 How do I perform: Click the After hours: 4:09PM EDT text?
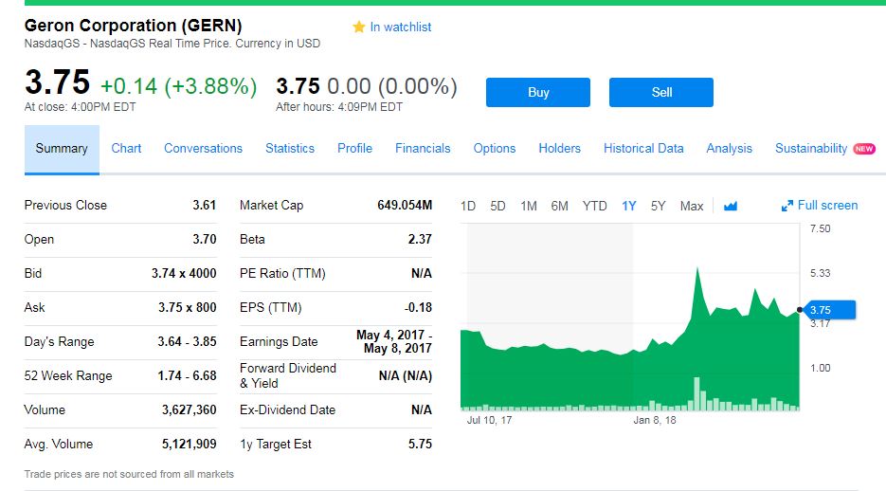click(x=339, y=107)
